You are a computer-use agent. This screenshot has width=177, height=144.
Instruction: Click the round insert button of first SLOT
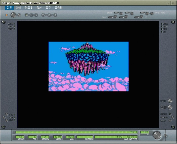[x=116, y=17]
